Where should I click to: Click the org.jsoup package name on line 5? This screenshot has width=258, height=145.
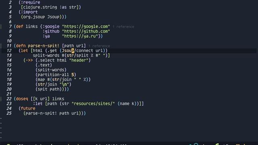coord(34,17)
